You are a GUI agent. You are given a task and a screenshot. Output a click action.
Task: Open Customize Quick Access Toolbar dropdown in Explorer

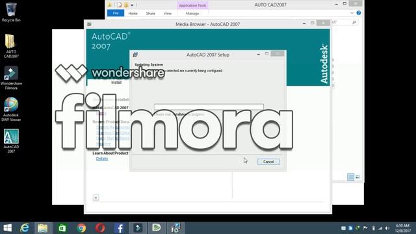coord(132,5)
